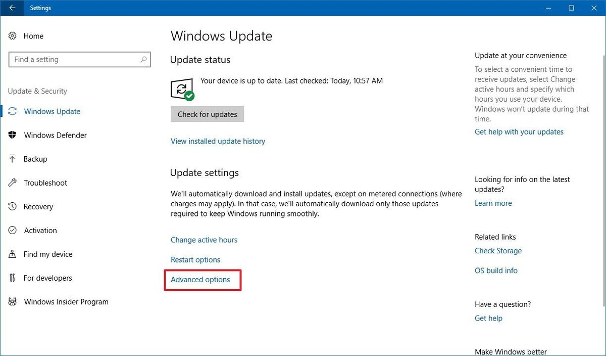Open Recovery using its clock icon

tap(12, 206)
